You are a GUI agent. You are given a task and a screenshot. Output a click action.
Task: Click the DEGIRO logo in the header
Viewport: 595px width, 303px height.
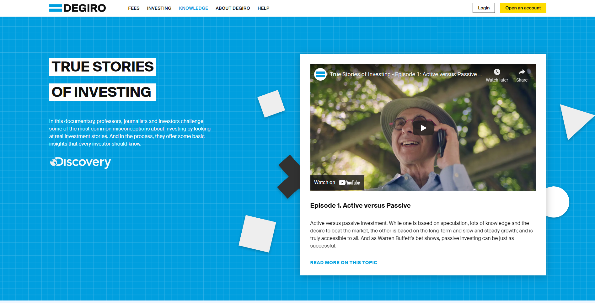78,8
